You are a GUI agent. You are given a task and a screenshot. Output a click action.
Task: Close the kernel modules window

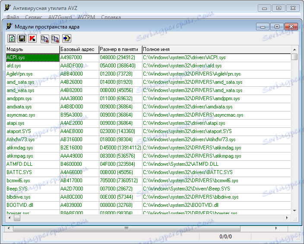click(291, 27)
